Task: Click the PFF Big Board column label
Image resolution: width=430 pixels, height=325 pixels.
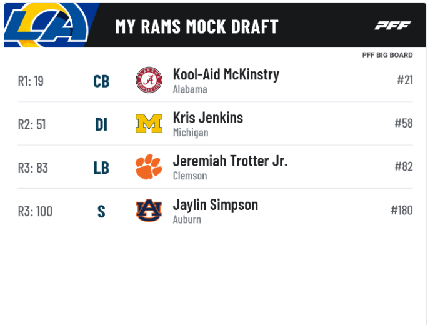Action: tap(387, 55)
